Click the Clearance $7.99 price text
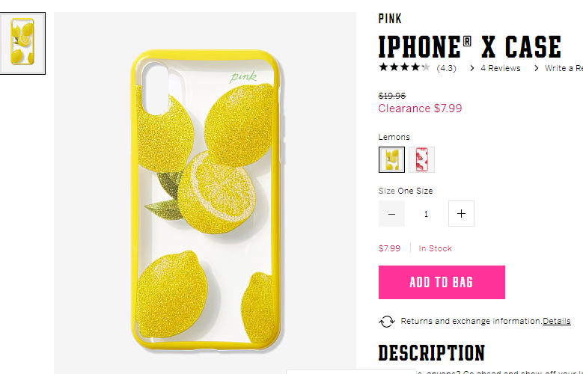Screen dimensions: 583x374 coord(420,108)
